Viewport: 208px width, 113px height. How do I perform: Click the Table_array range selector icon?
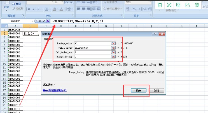pyautogui.click(x=113, y=48)
